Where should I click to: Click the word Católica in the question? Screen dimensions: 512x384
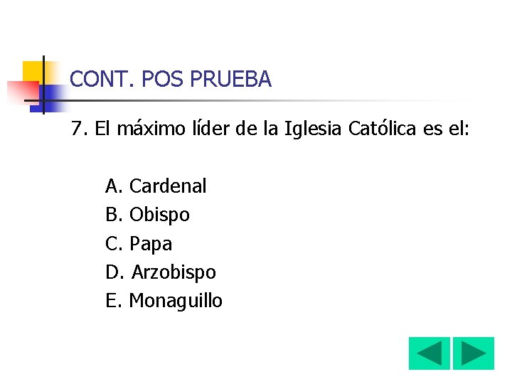pos(382,128)
